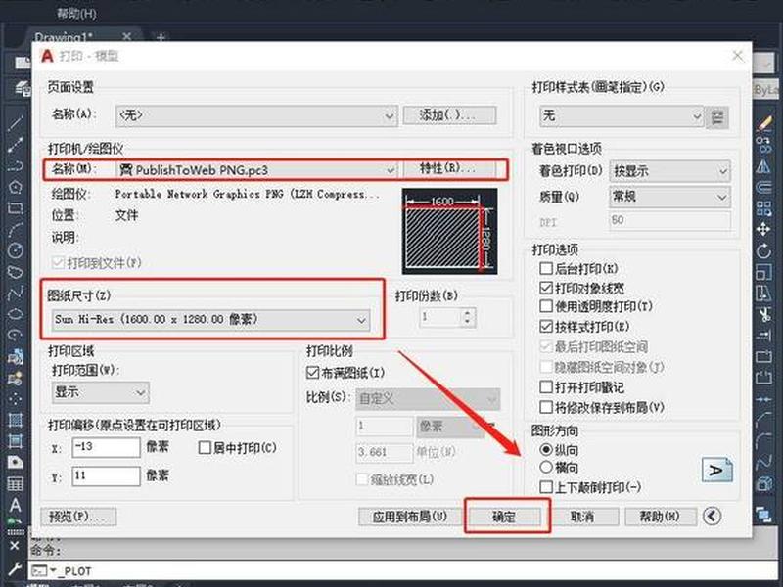Enable 打开打印戳记 checkbox
This screenshot has height=587, width=783.
(546, 386)
